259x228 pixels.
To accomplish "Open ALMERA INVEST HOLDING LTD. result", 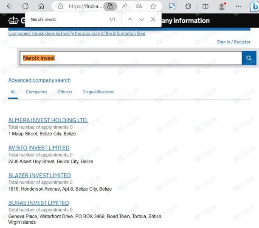I will pos(48,120).
